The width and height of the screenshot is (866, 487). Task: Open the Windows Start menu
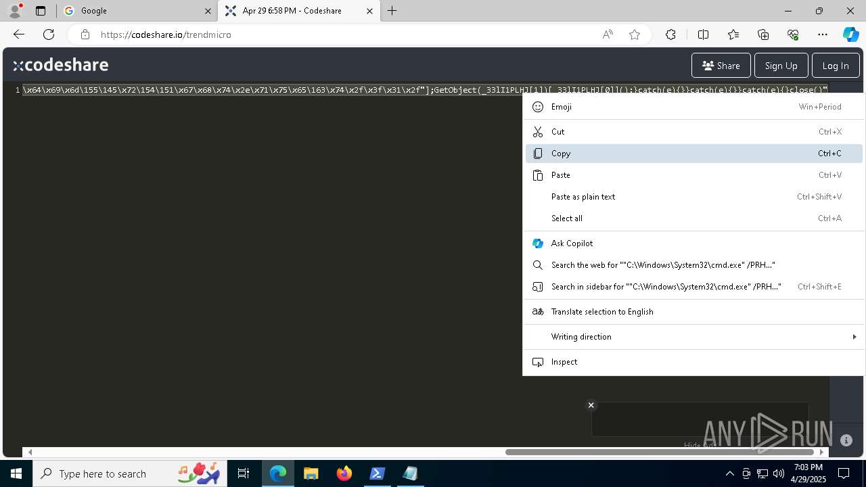(x=16, y=473)
